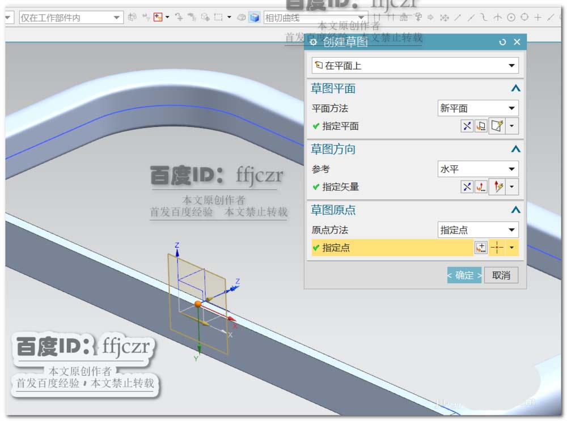567x421 pixels.
Task: Click the inferred plane icon in 指定平面 row
Action: pos(497,126)
